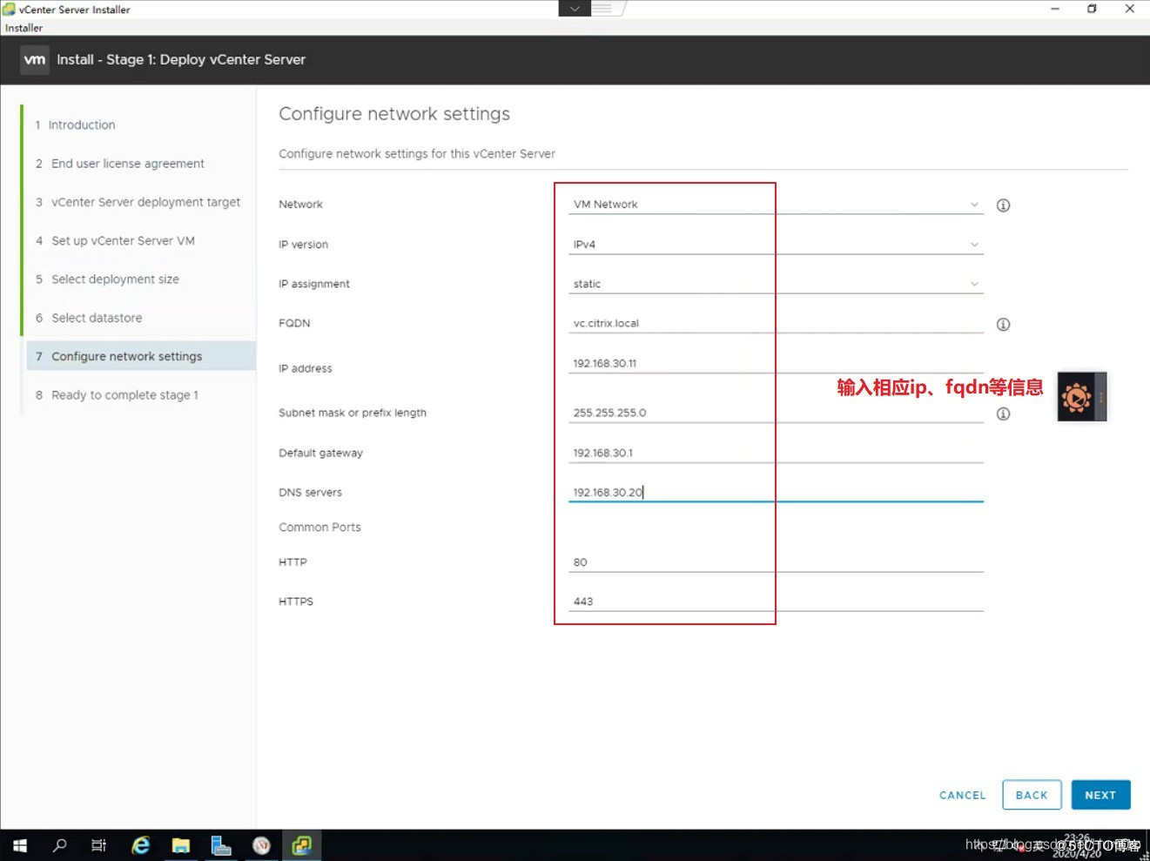Click the 'Subnet mask or prefix length' label

point(353,413)
